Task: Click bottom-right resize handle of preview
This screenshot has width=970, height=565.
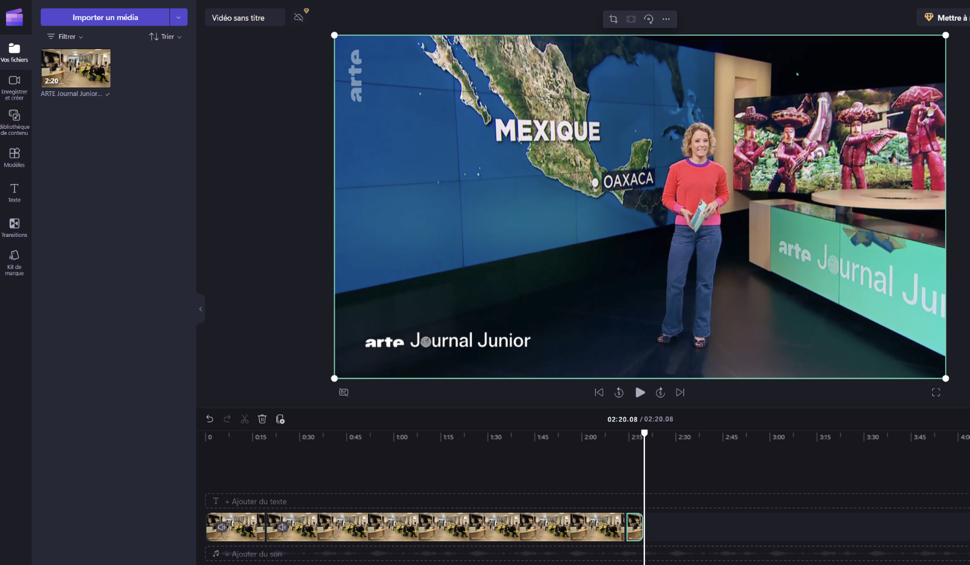Action: pos(946,378)
